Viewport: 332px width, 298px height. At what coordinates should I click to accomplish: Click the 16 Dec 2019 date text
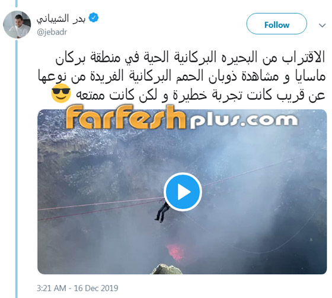click(96, 289)
